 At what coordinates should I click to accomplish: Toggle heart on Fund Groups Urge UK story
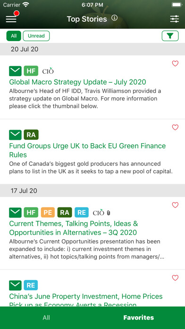click(175, 127)
